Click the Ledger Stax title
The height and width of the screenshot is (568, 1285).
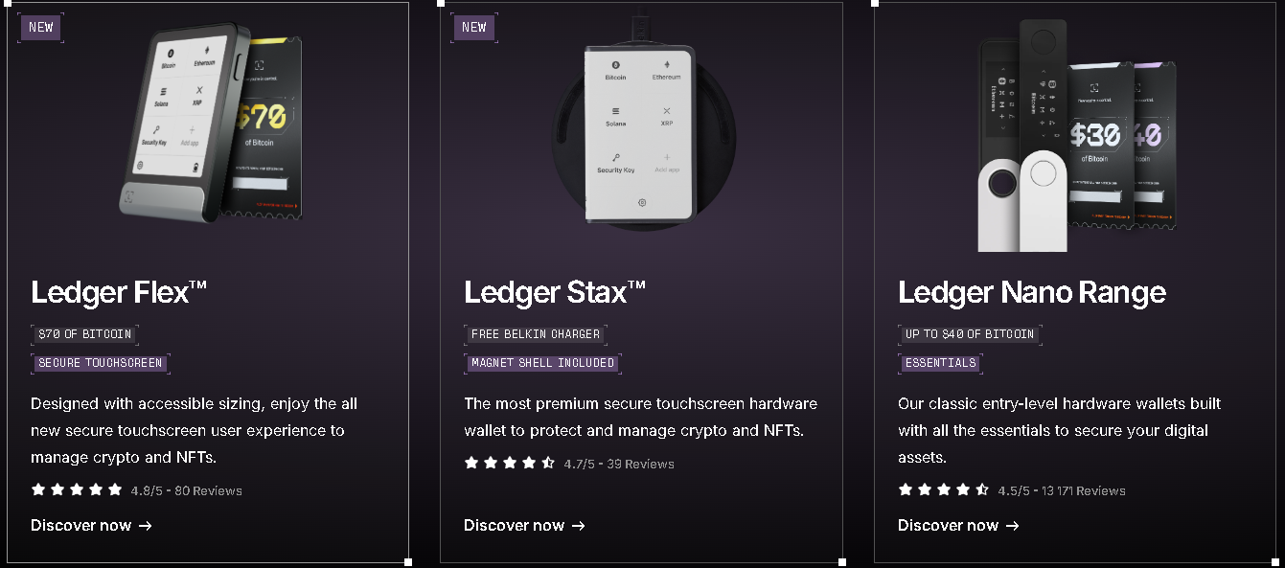(x=555, y=292)
